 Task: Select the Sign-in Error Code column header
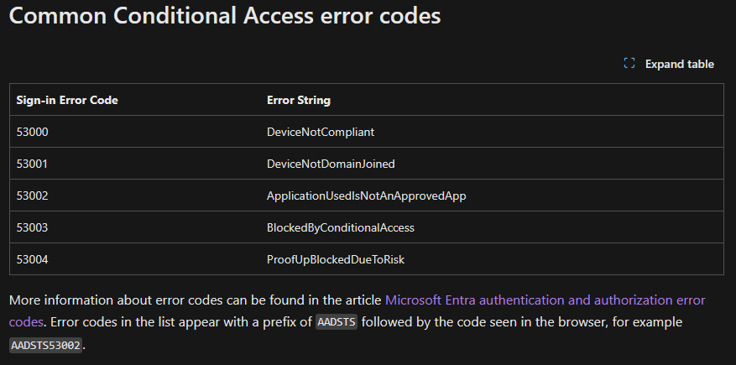click(x=67, y=100)
